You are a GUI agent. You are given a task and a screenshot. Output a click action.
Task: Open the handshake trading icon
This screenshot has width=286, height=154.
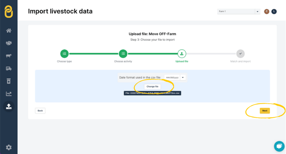[x=9, y=43]
